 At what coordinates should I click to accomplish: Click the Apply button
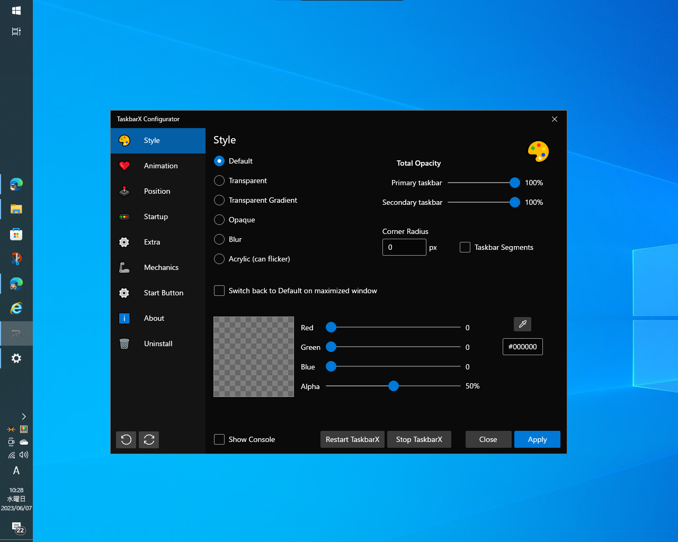[x=537, y=439]
